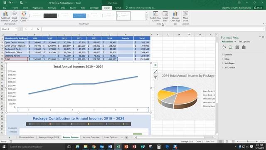Open the Quick Layout gallery
The image size is (266, 150).
(x=15, y=17)
